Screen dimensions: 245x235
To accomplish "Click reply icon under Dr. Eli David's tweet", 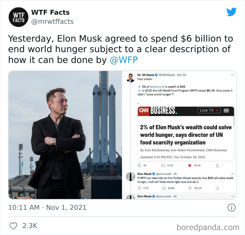I will point(139,165).
